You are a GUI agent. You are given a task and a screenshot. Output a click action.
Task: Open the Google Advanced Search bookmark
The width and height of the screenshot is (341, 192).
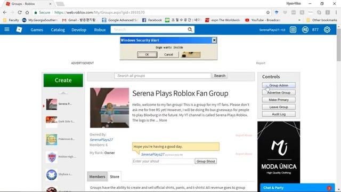pyautogui.click(x=120, y=20)
